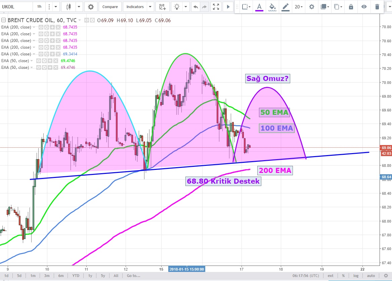Toggle the log scale option

pyautogui.click(x=356, y=276)
